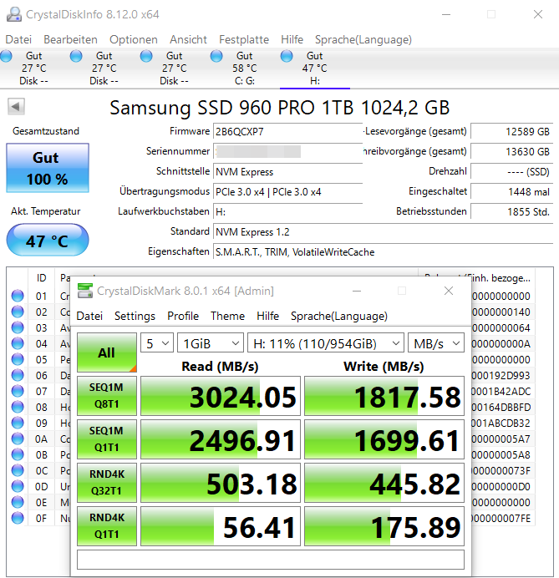Run the RND4K Q1T1 benchmark
The image size is (559, 578).
tap(107, 526)
